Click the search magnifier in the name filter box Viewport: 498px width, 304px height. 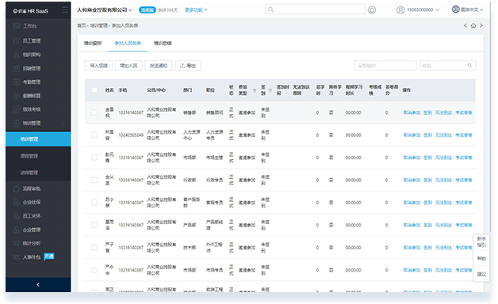[x=469, y=66]
